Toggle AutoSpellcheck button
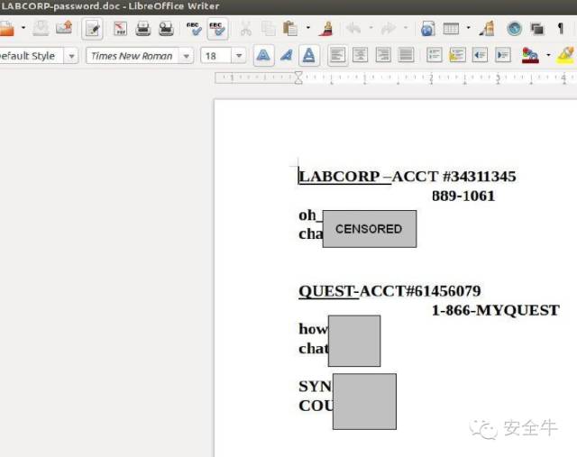 coord(217,28)
